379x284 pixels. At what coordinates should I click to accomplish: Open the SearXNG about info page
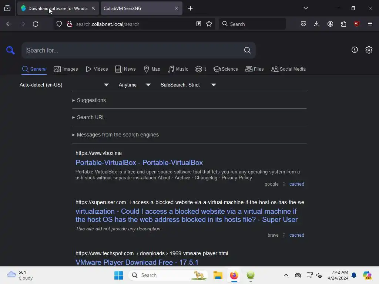(355, 50)
